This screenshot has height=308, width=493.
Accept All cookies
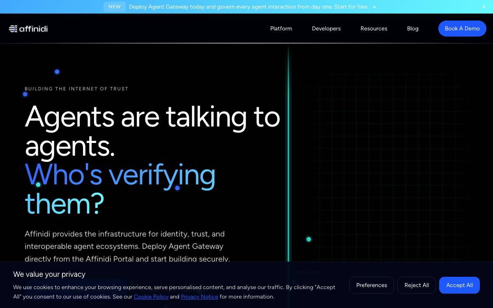tap(459, 285)
